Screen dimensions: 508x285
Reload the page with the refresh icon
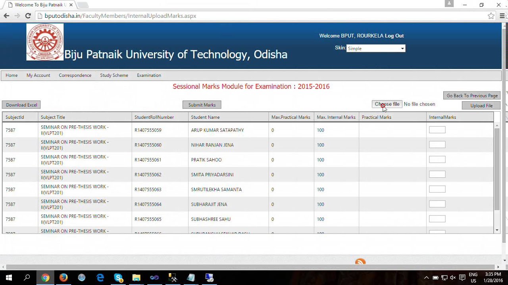coord(28,16)
